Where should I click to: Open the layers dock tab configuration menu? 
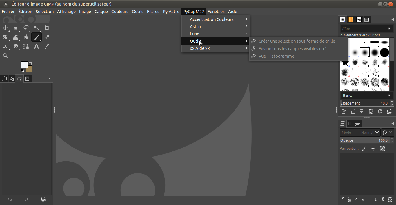392,124
